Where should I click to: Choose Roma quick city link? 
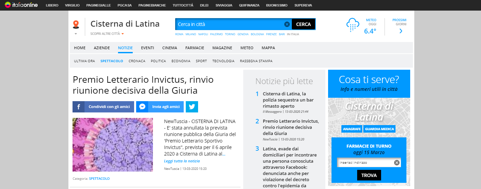(x=179, y=34)
